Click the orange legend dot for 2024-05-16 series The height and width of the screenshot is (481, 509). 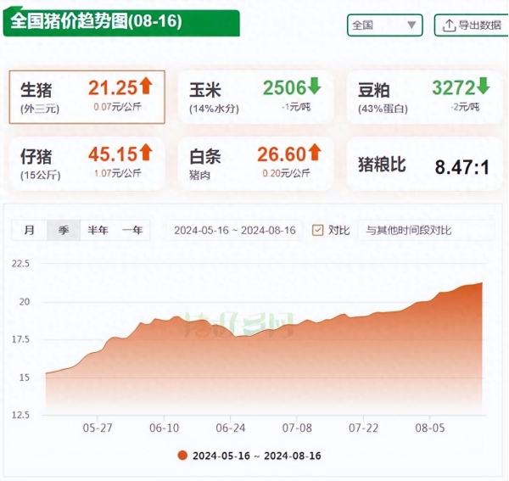click(182, 456)
